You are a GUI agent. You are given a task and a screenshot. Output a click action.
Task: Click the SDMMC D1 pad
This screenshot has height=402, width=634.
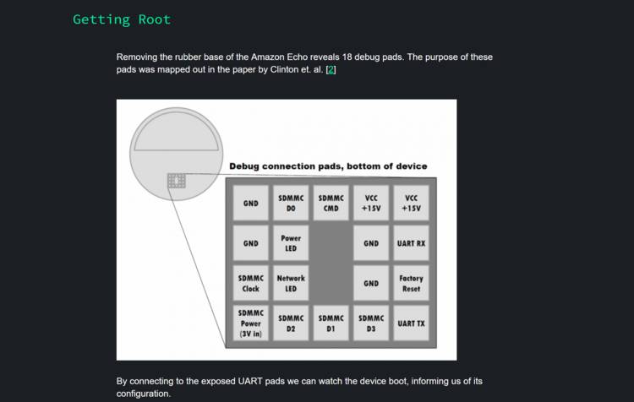tap(331, 323)
